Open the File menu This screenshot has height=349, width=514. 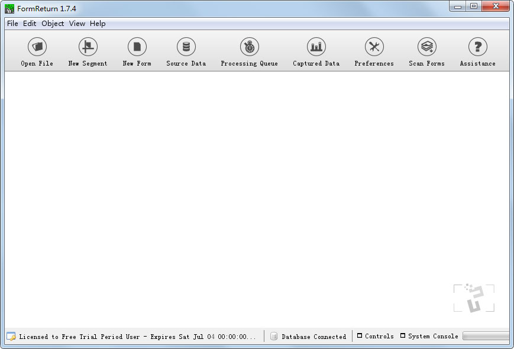(12, 24)
